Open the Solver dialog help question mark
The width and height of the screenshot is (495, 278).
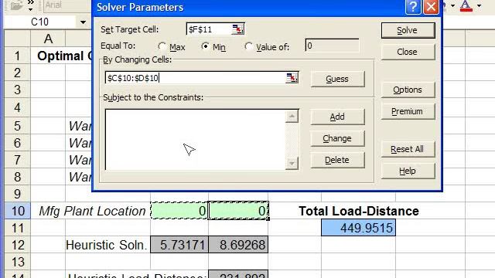tap(413, 7)
